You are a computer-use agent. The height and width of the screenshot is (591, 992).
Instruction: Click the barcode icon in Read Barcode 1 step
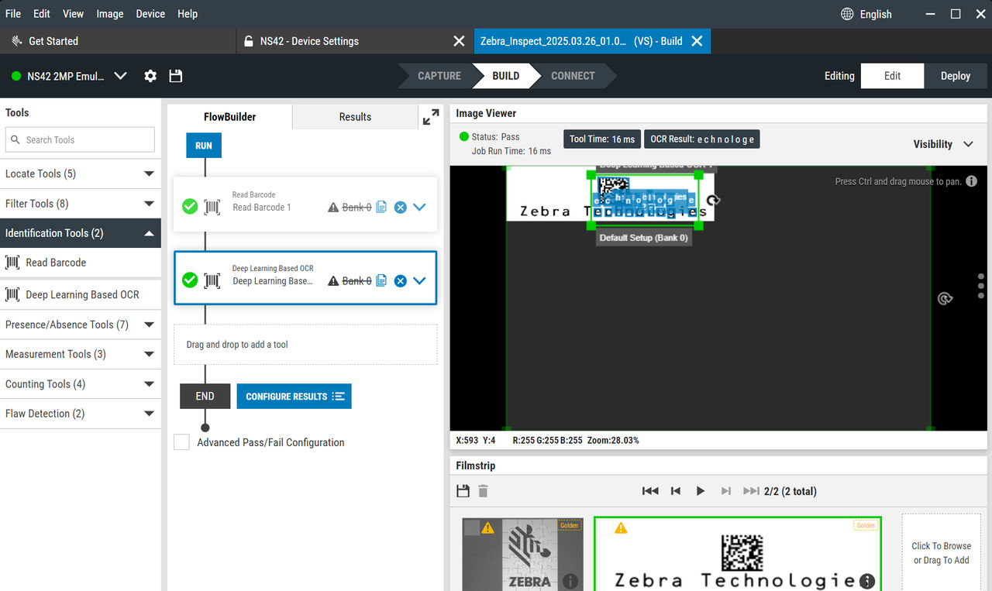212,207
